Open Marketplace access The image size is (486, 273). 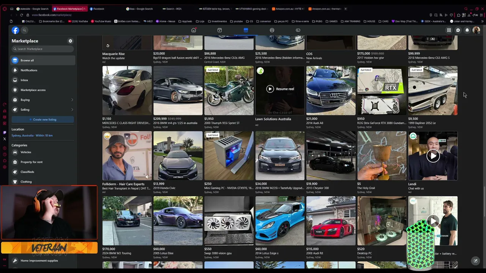[x=43, y=90]
